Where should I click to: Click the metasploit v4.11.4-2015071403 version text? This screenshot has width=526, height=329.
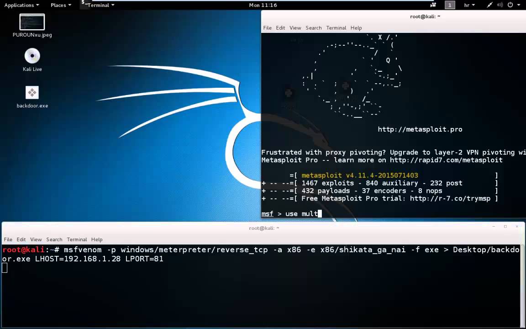[x=360, y=175]
